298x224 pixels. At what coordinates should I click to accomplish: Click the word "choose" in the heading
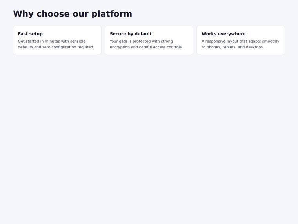click(x=53, y=14)
